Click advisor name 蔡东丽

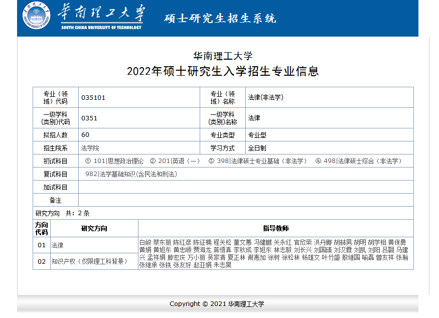pos(163,242)
